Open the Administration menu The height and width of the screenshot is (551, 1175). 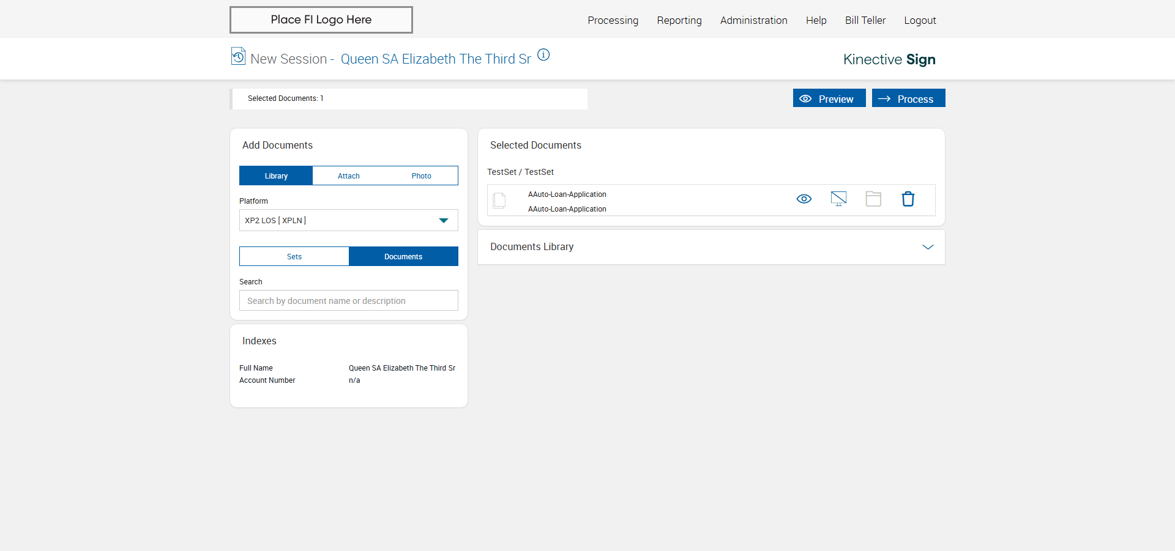[x=754, y=20]
